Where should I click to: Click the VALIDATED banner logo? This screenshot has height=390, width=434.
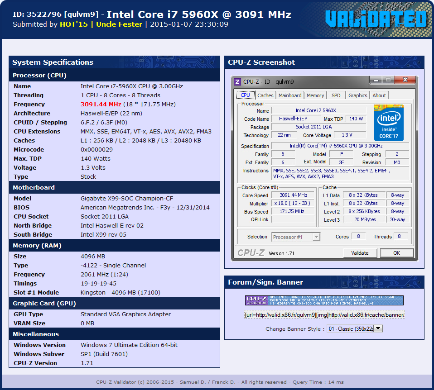(x=376, y=19)
